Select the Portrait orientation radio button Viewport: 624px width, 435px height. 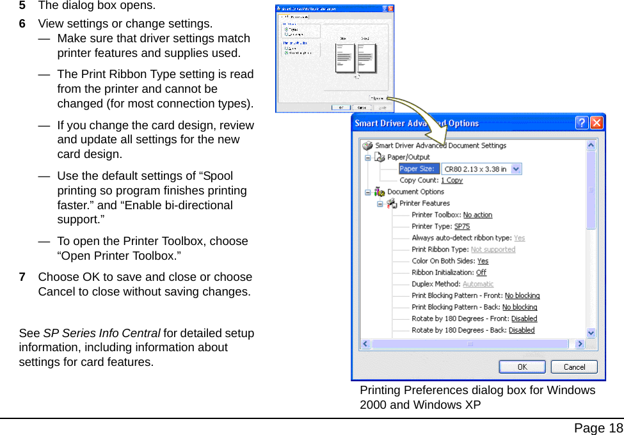(285, 30)
